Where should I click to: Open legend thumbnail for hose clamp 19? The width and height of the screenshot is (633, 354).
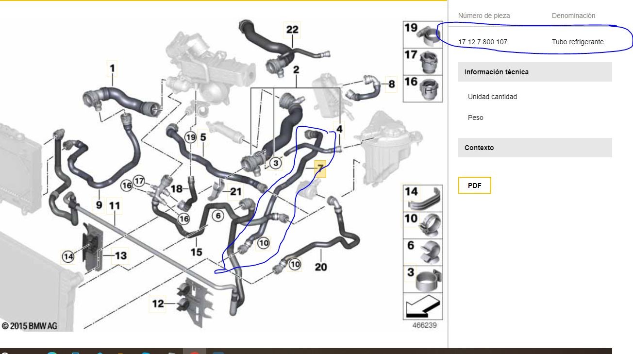pos(423,34)
